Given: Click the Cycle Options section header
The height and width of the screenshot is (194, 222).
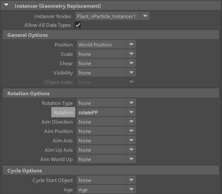Looking at the screenshot, I should click(25, 170).
